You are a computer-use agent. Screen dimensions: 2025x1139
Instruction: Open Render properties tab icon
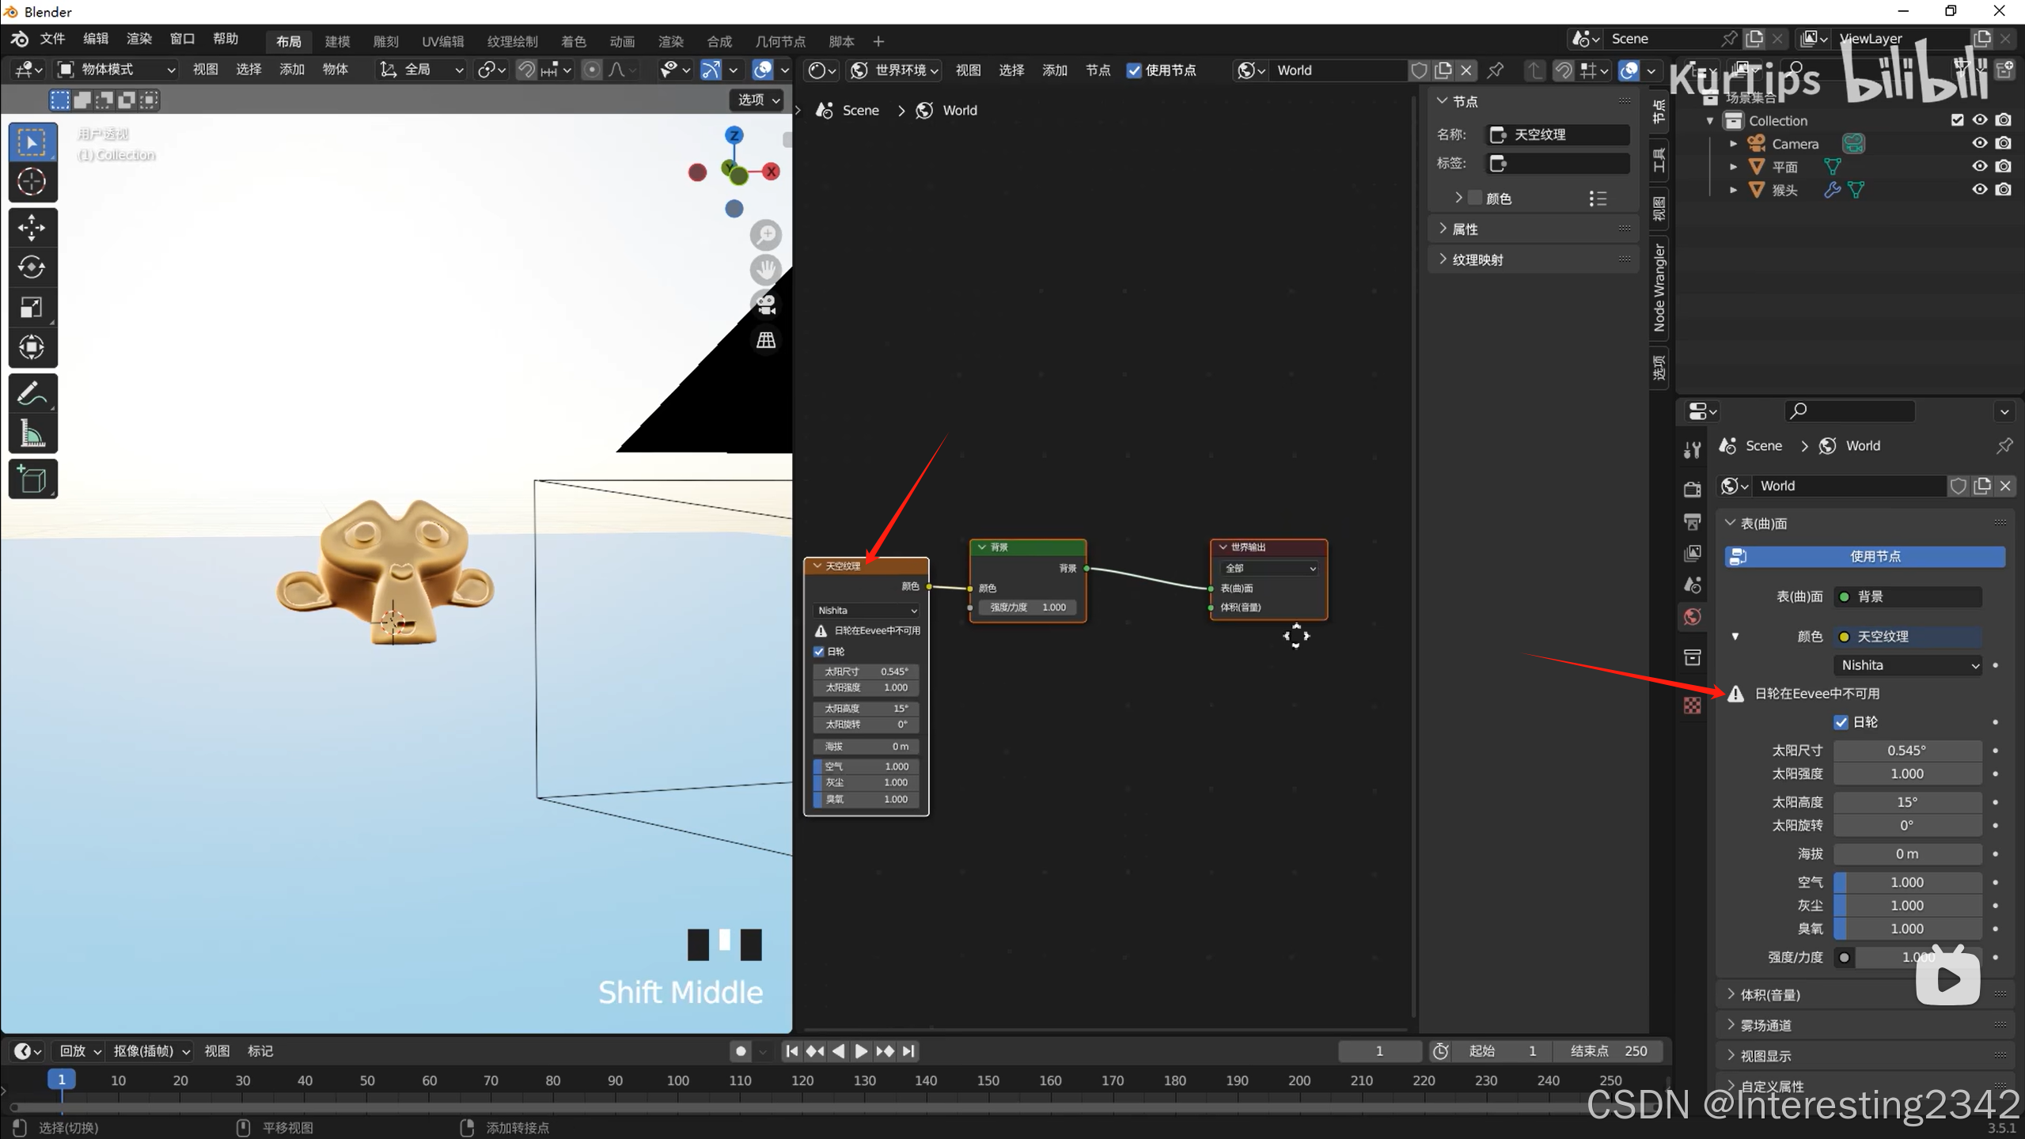tap(1692, 490)
